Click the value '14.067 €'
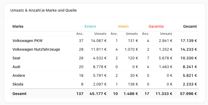This screenshot has height=105, width=208. point(99,41)
